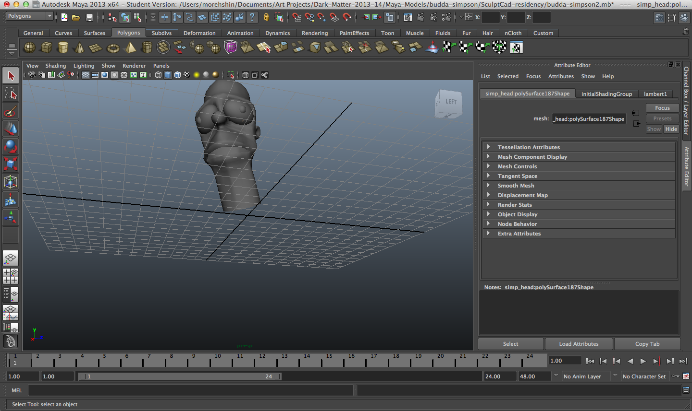Click the New Scene icon

(64, 17)
